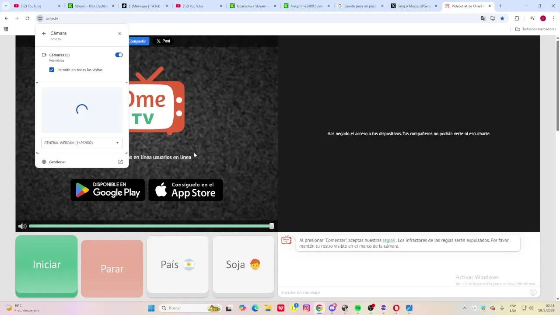Open the reglas rules link

pos(388,240)
